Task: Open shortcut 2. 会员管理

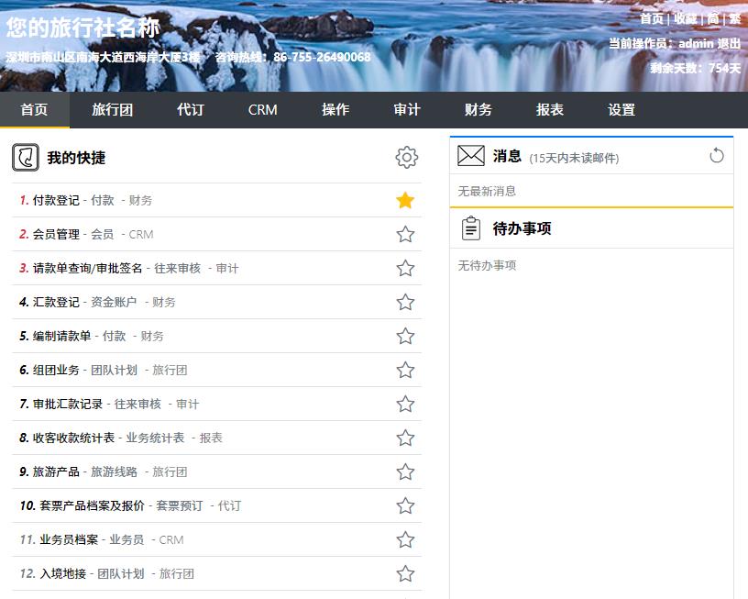Action: click(x=56, y=234)
